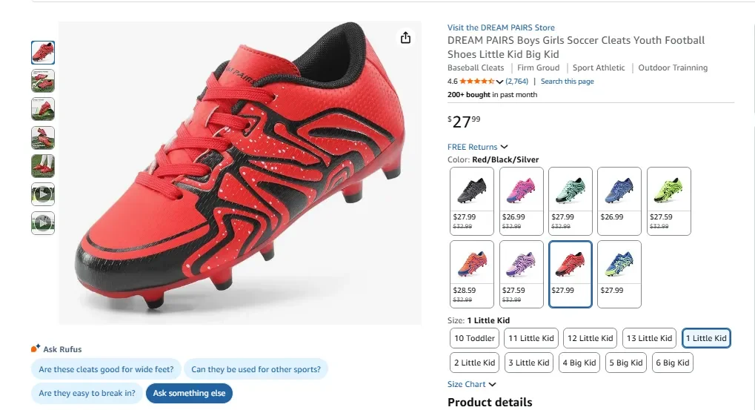
Task: Open the 2,764 ratings link
Action: pos(516,82)
